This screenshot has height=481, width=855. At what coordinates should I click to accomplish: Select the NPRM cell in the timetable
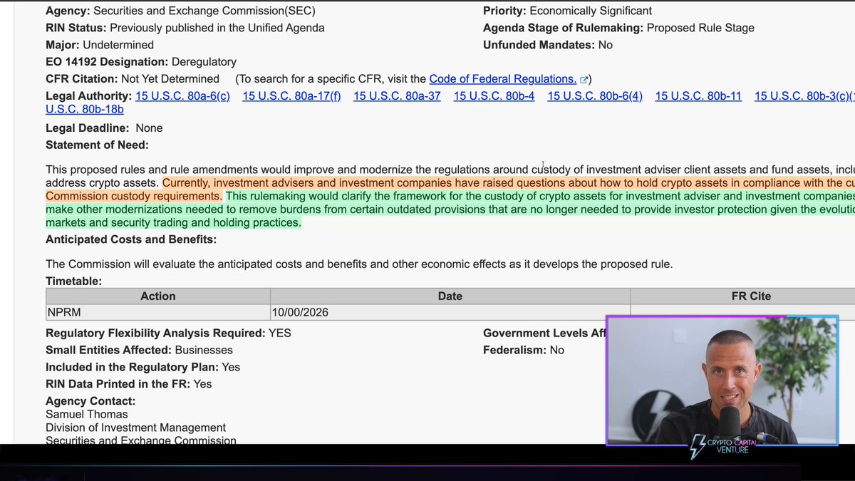pos(158,312)
